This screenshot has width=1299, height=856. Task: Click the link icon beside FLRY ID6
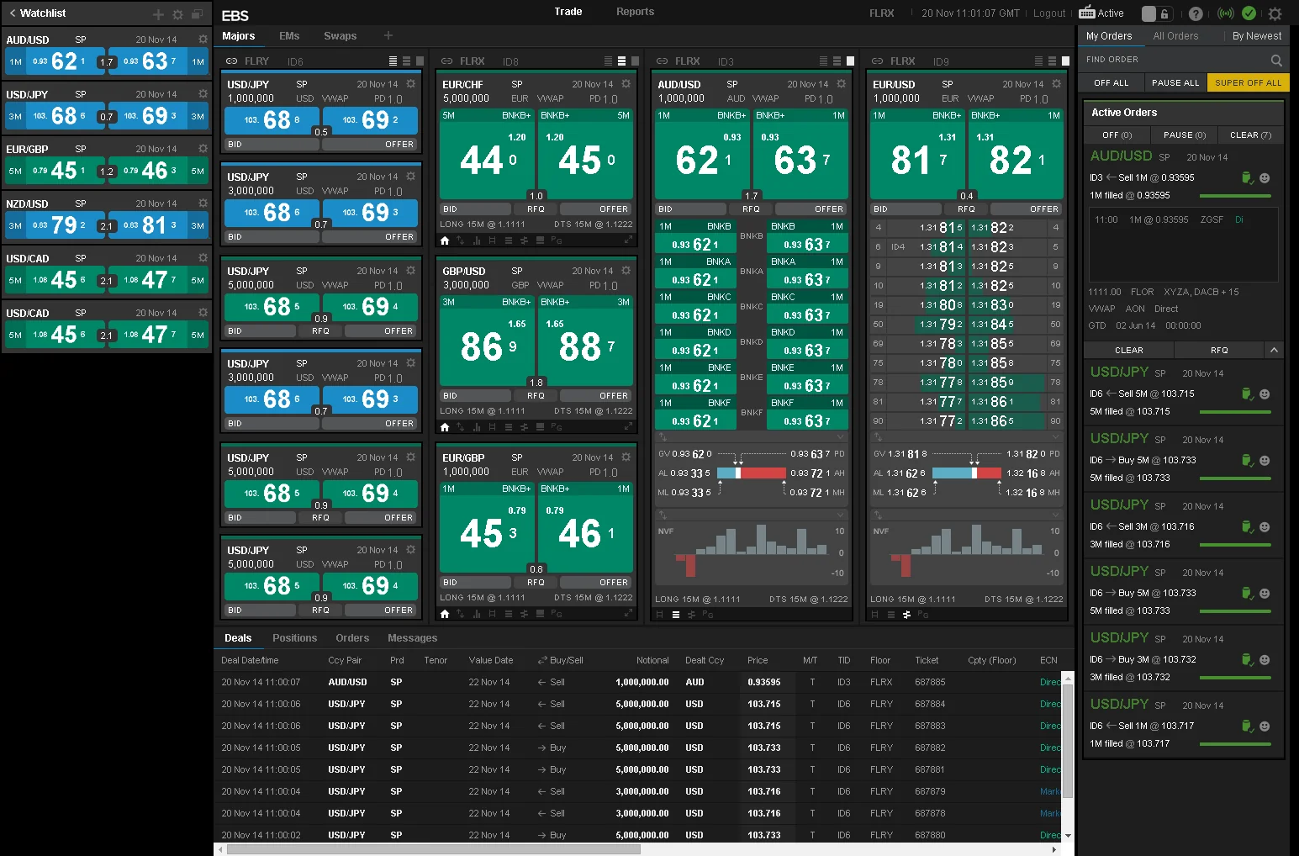pos(231,61)
